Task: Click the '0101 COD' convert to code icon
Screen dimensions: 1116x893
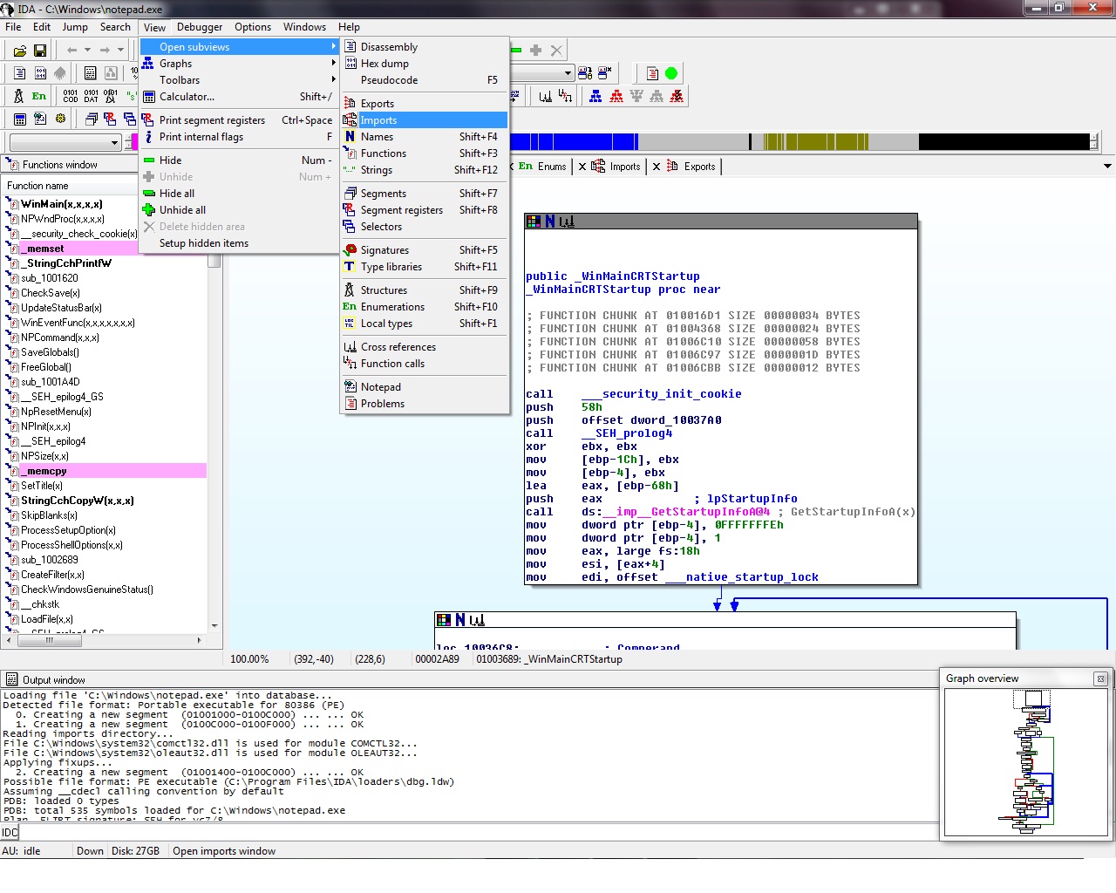Action: [71, 96]
